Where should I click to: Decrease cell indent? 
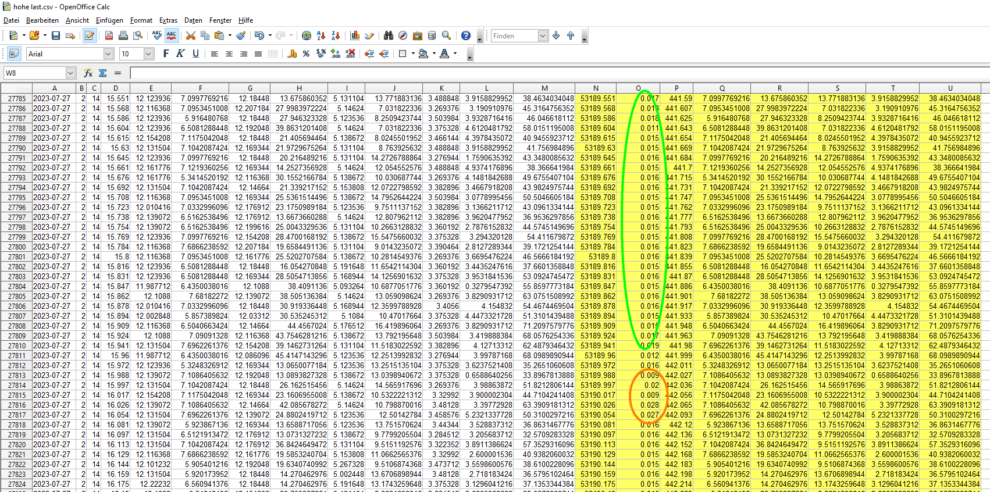click(369, 54)
